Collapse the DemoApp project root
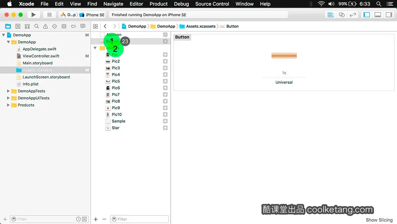 point(3,35)
